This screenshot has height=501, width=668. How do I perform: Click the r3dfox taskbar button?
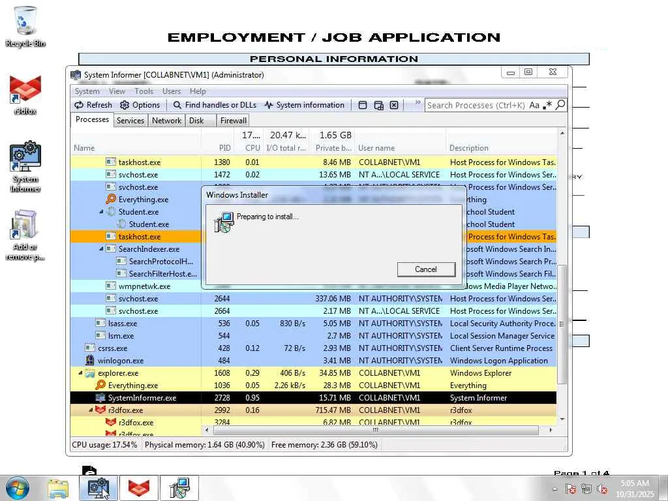click(x=139, y=488)
